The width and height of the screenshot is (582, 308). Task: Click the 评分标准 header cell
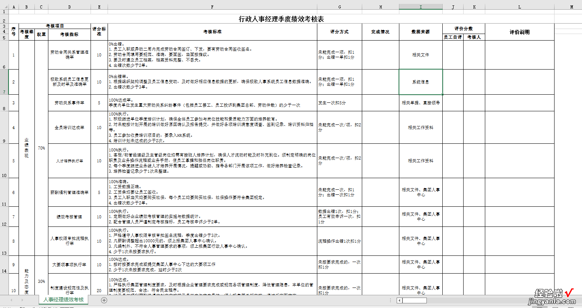click(99, 32)
